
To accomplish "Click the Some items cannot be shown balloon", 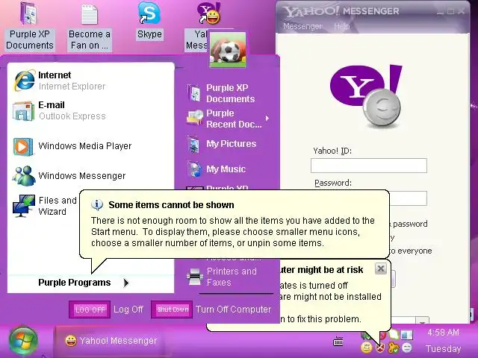I will pos(234,224).
